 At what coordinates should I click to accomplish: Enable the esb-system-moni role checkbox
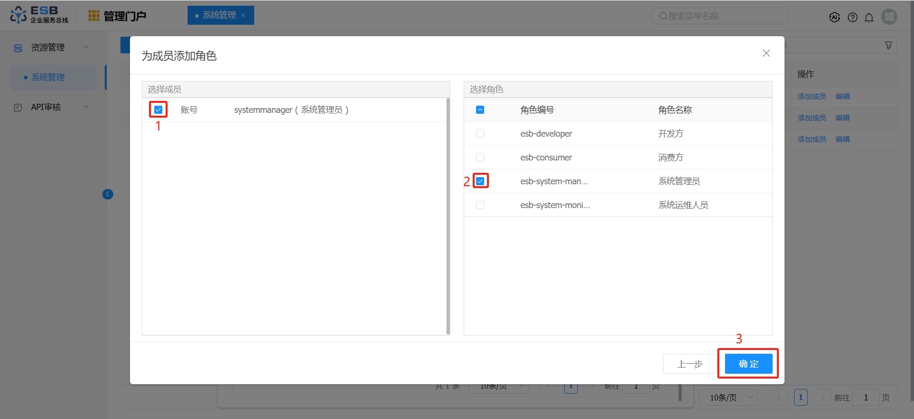(x=480, y=205)
